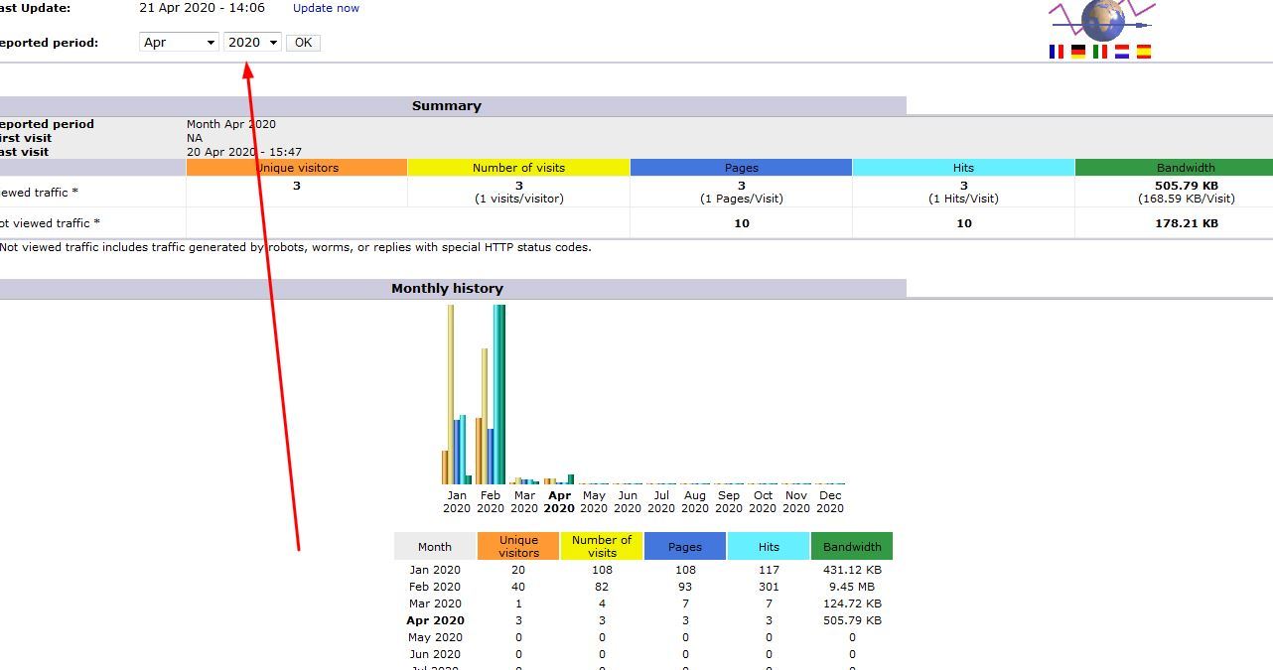This screenshot has width=1273, height=670.
Task: Click the Update now link
Action: tap(326, 8)
